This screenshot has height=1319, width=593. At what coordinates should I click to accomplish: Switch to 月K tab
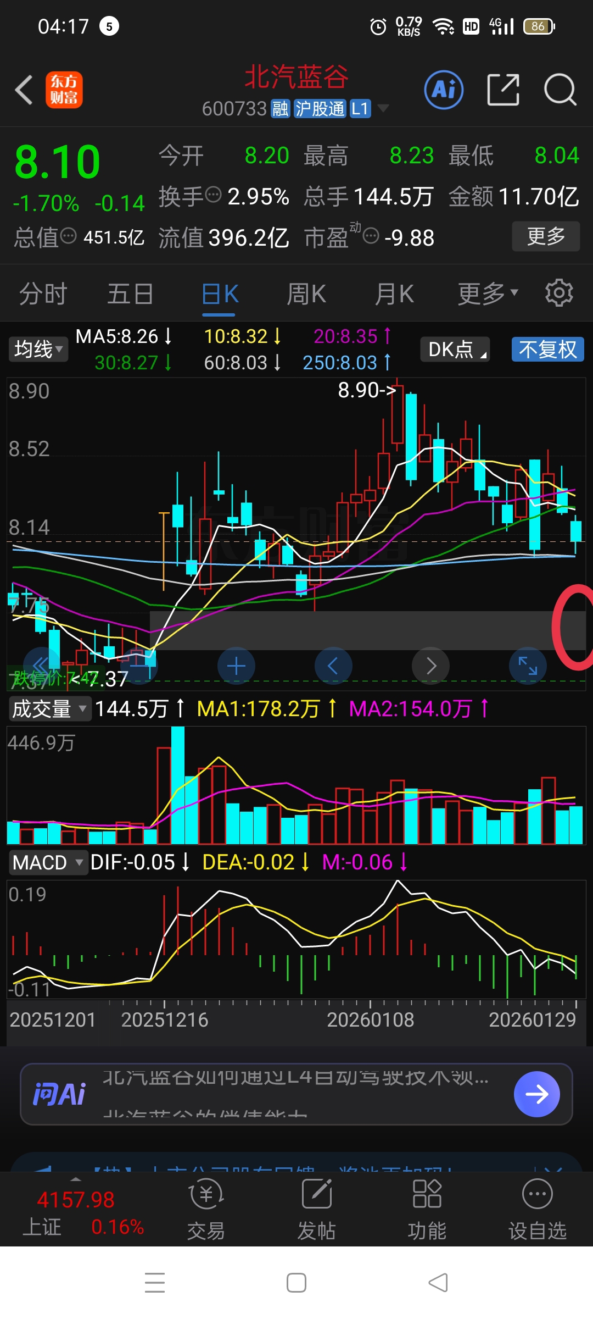(x=394, y=293)
